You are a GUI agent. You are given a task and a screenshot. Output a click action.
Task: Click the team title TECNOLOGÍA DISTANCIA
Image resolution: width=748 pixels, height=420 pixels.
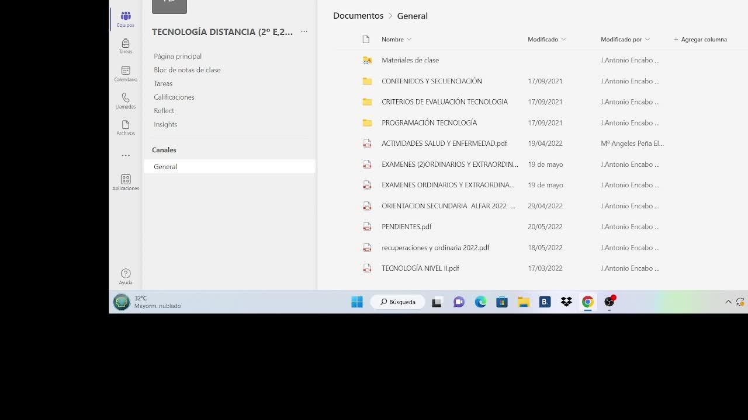(x=223, y=32)
